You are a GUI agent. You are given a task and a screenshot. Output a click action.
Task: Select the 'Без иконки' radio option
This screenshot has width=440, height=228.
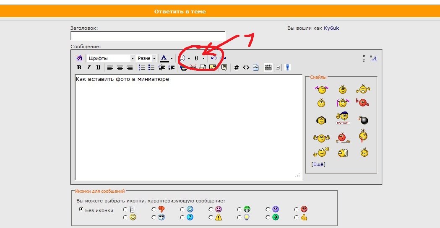81,209
